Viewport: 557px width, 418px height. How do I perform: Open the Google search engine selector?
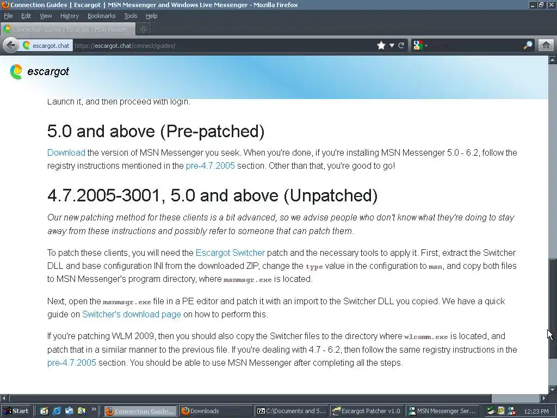tap(420, 46)
